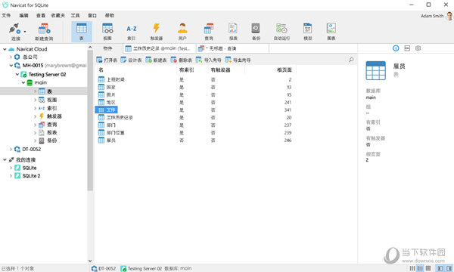This screenshot has width=454, height=272.
Task: Expand the 总公司 node
Action: pyautogui.click(x=11, y=57)
